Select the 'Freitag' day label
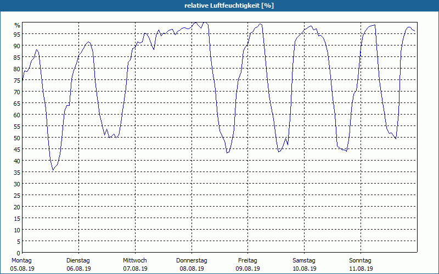 247,260
